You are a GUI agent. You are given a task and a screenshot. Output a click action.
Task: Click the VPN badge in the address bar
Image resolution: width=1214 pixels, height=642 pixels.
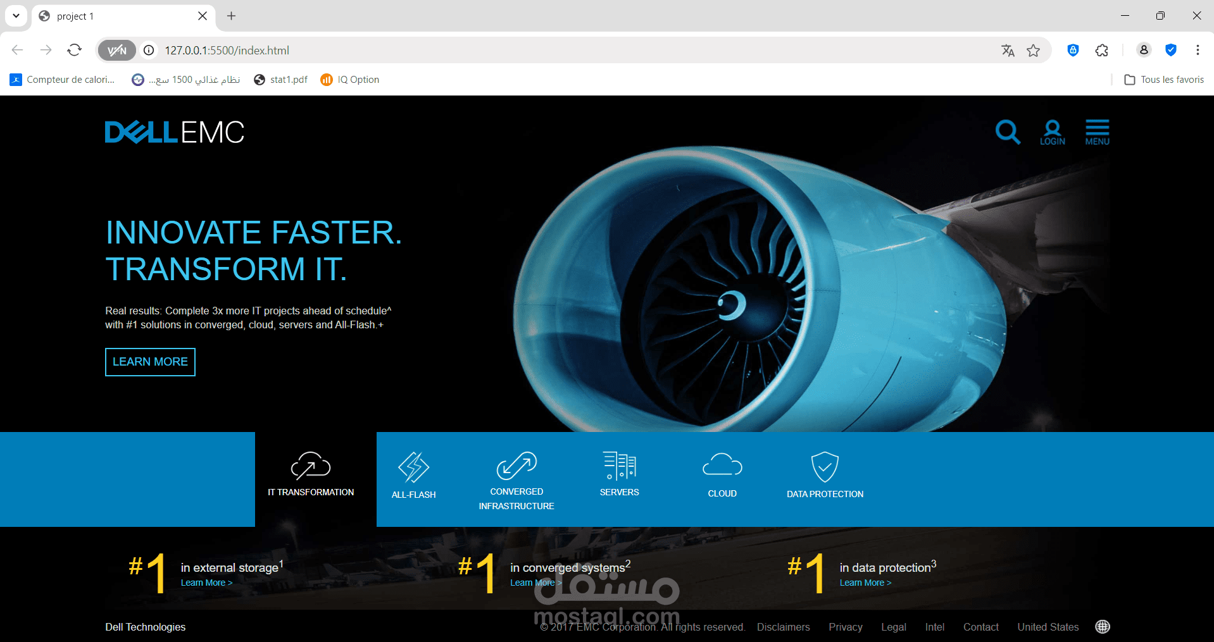(117, 51)
